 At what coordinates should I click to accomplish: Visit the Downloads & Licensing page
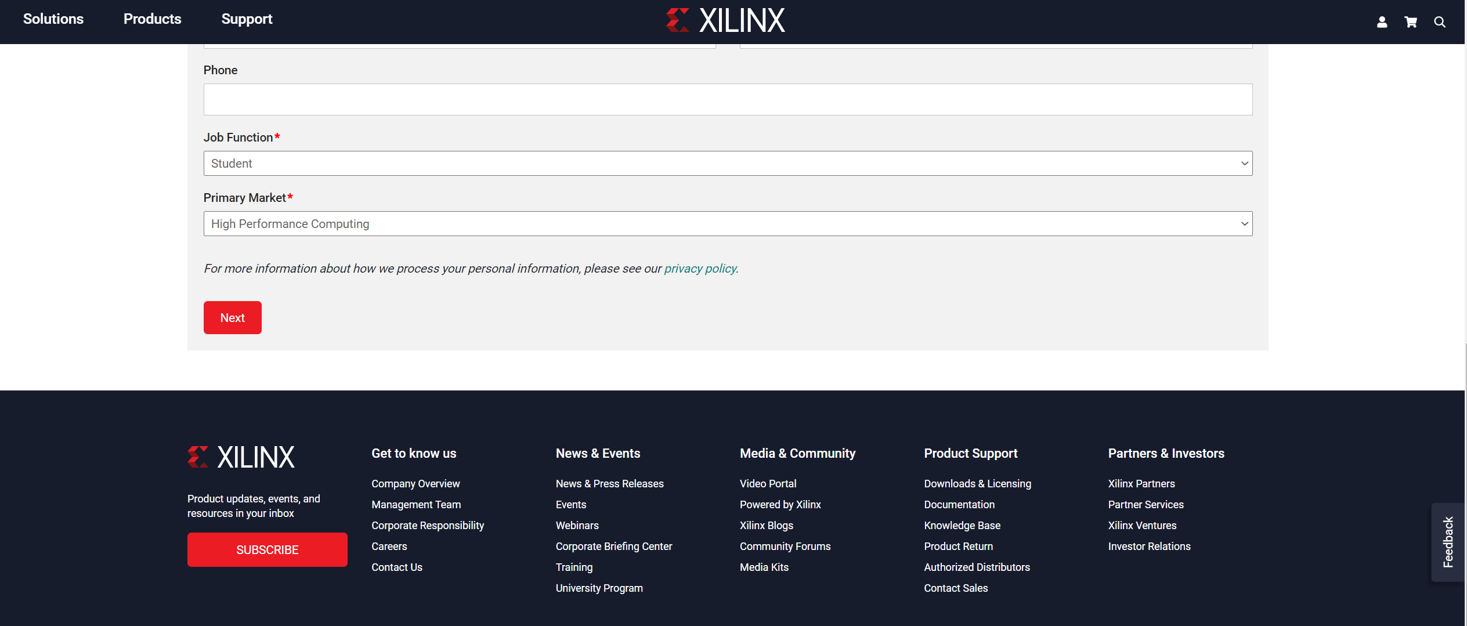(977, 483)
